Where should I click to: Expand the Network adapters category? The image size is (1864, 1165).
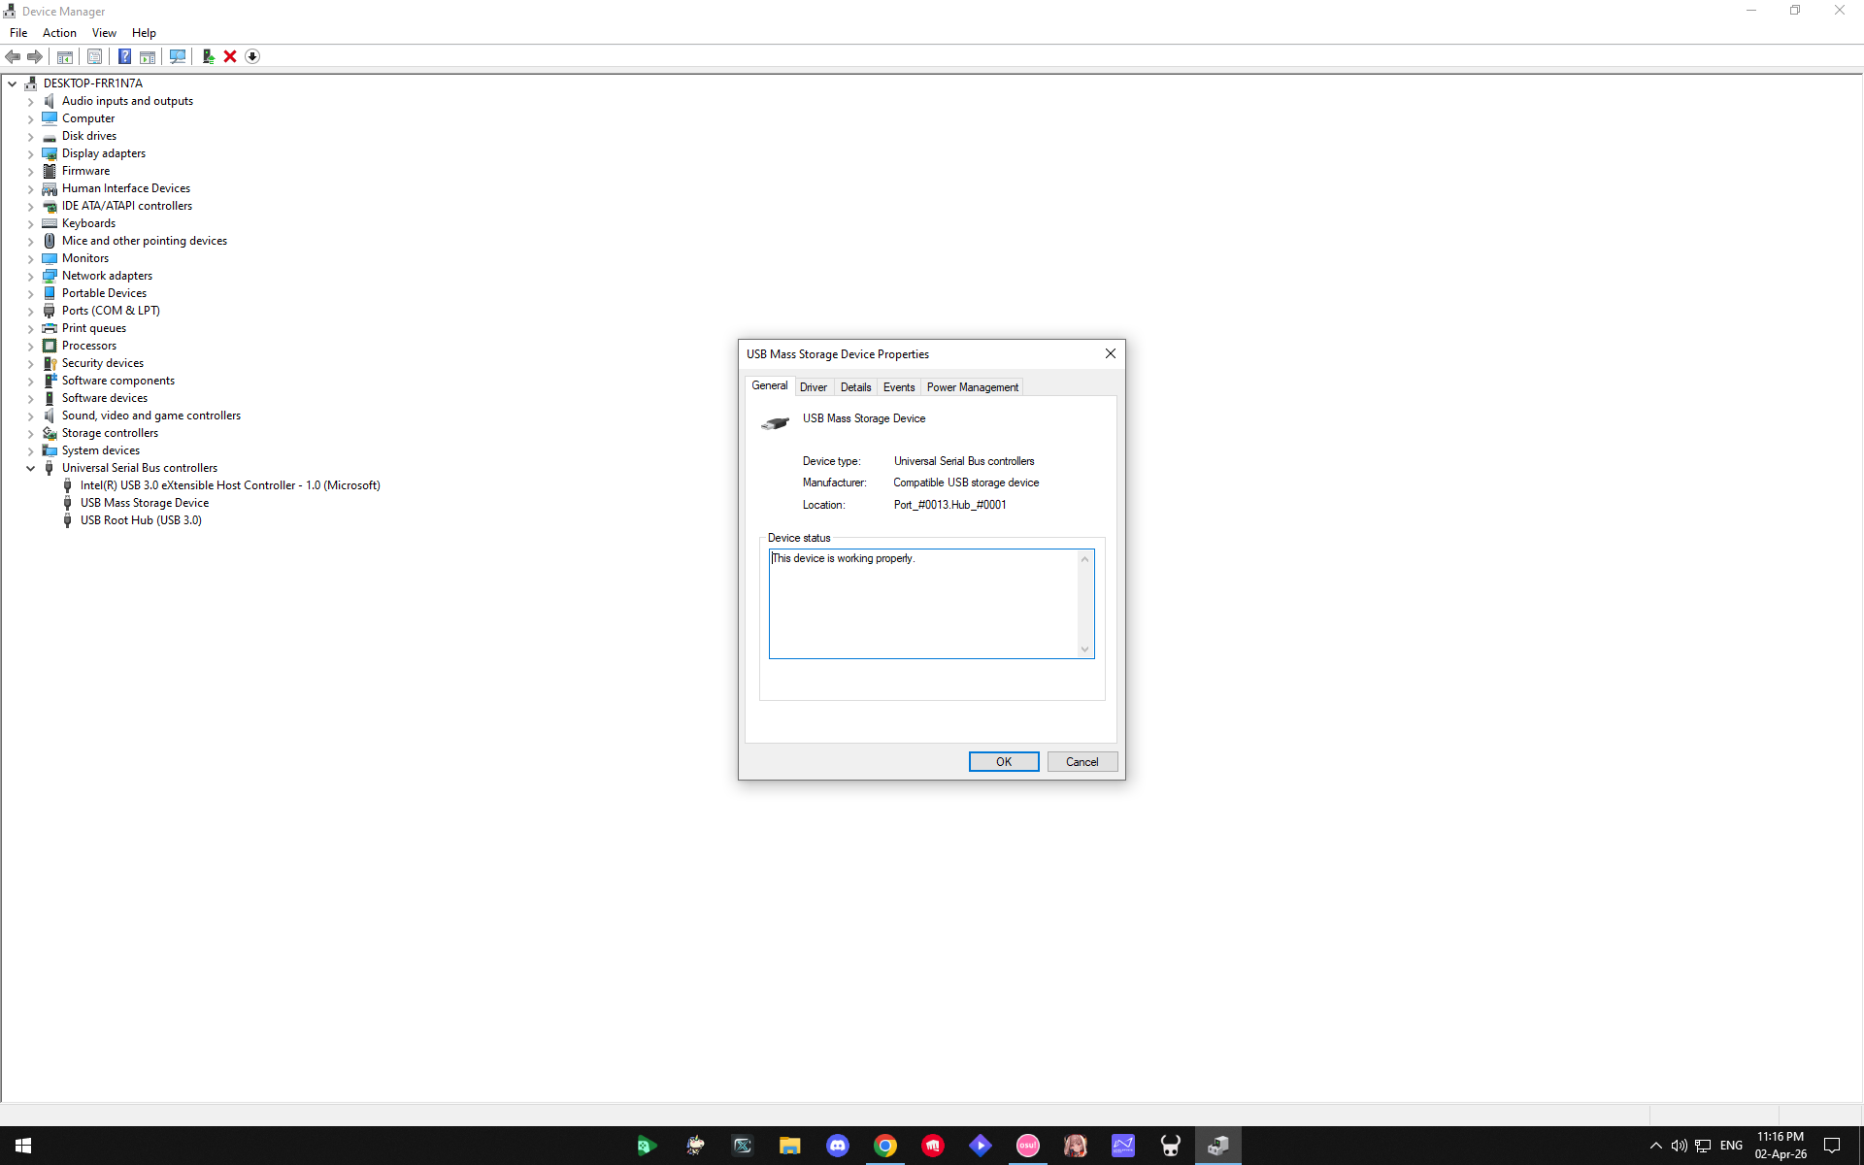[x=30, y=276]
